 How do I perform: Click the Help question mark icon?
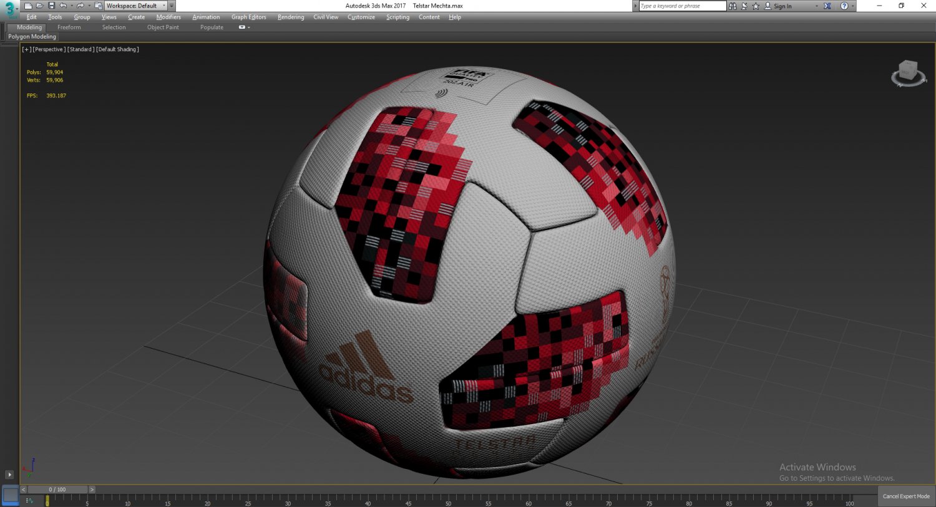coord(844,6)
